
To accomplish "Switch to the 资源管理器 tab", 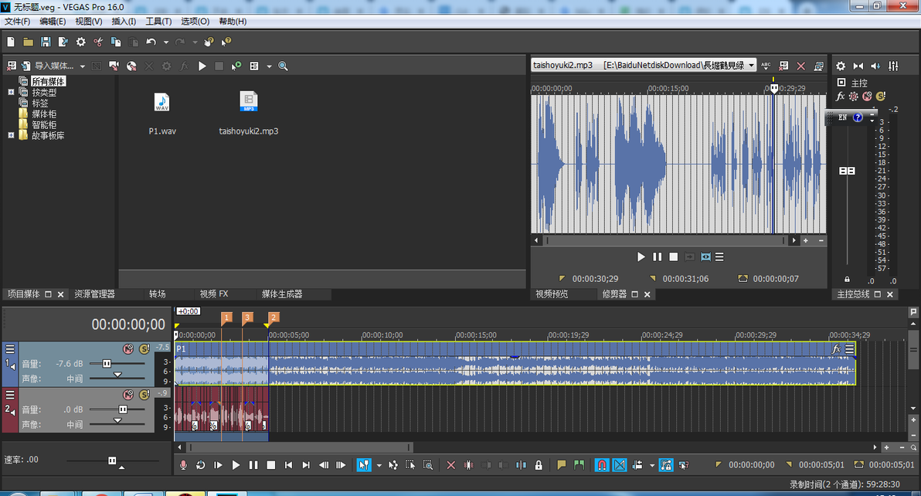I will click(x=94, y=294).
